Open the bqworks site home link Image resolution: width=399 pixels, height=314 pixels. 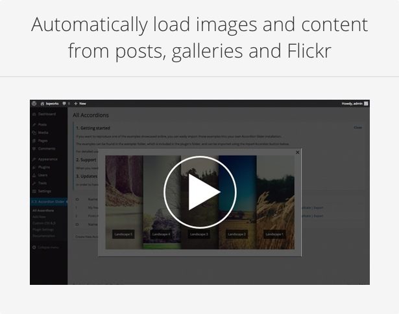(x=49, y=104)
